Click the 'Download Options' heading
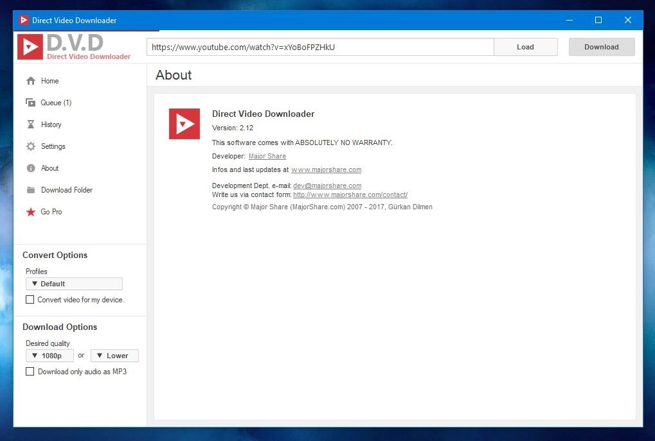The height and width of the screenshot is (441, 655). point(60,327)
